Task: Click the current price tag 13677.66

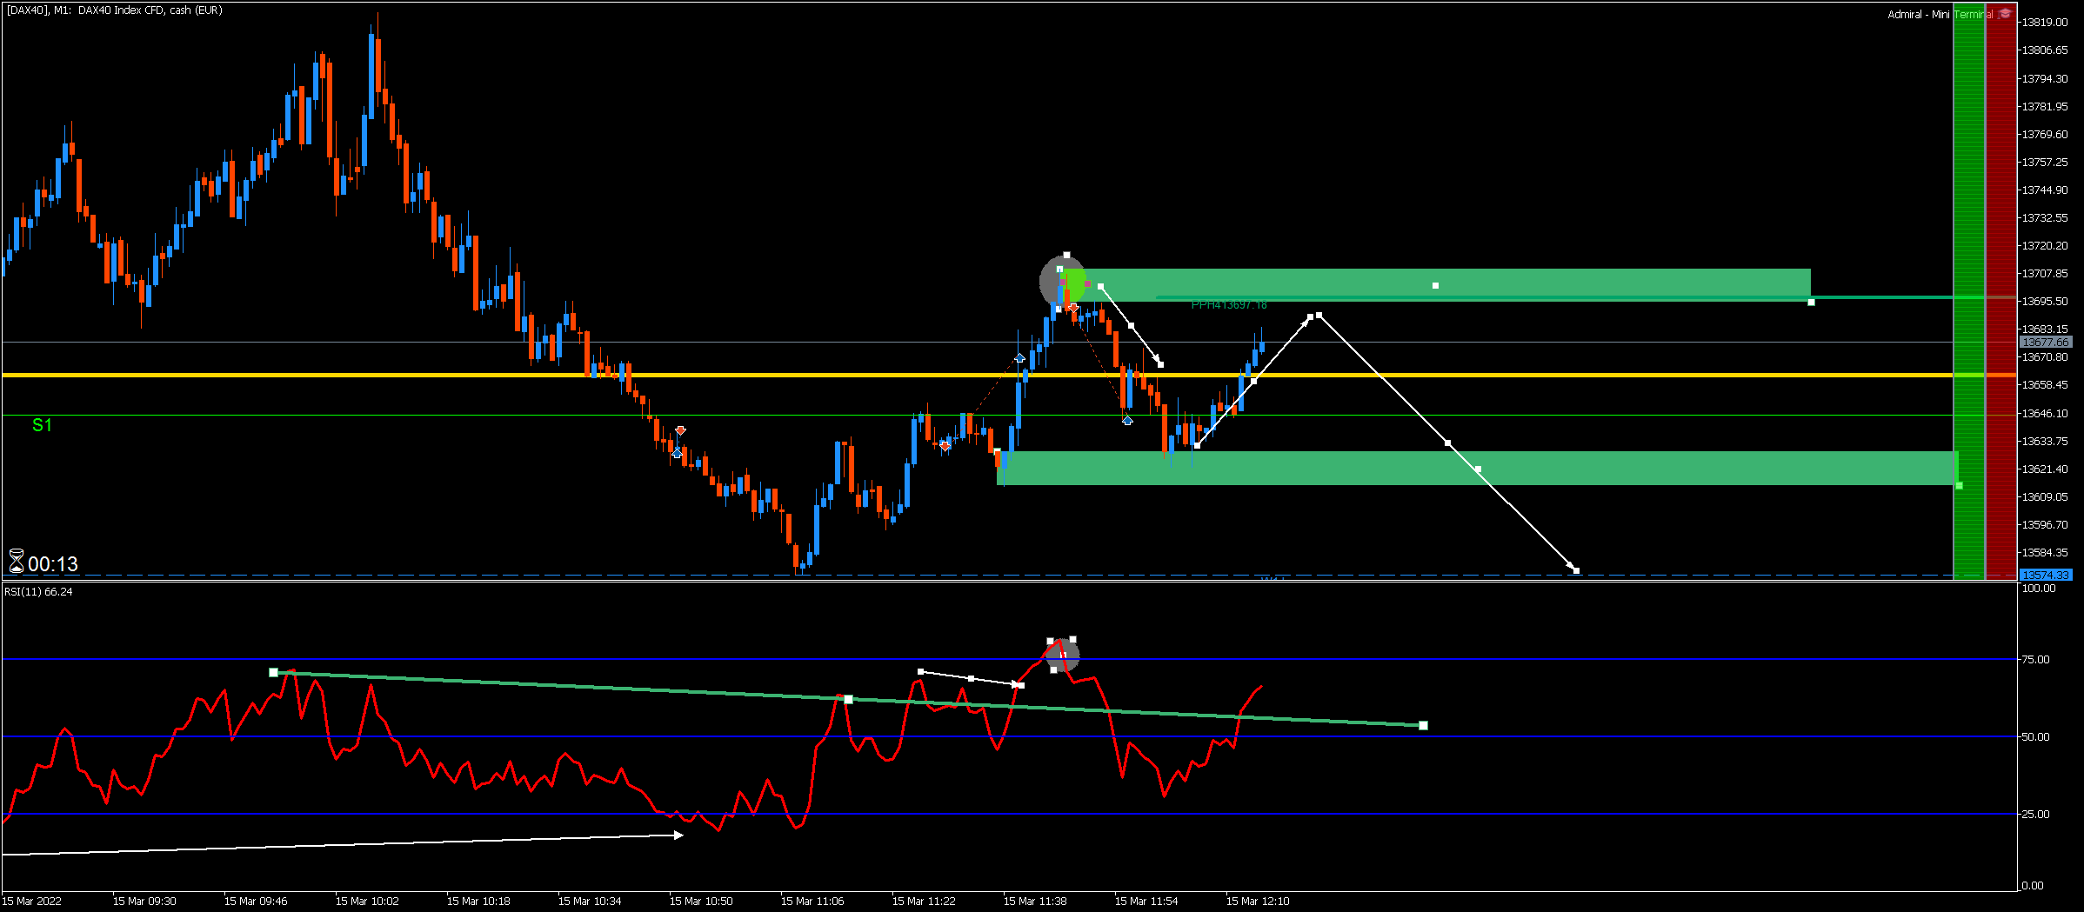Action: [2045, 343]
